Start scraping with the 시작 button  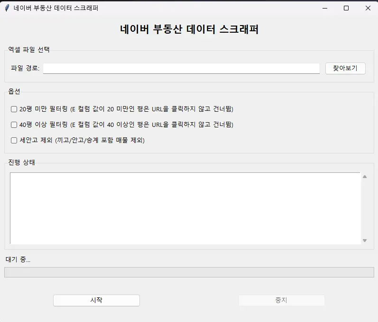tap(96, 300)
